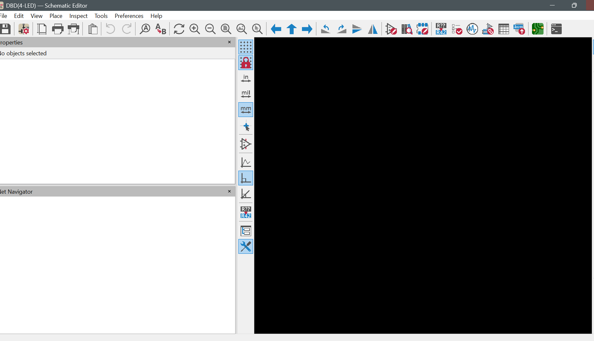The image size is (594, 341).
Task: Rotate selection clockwise
Action: pyautogui.click(x=342, y=29)
